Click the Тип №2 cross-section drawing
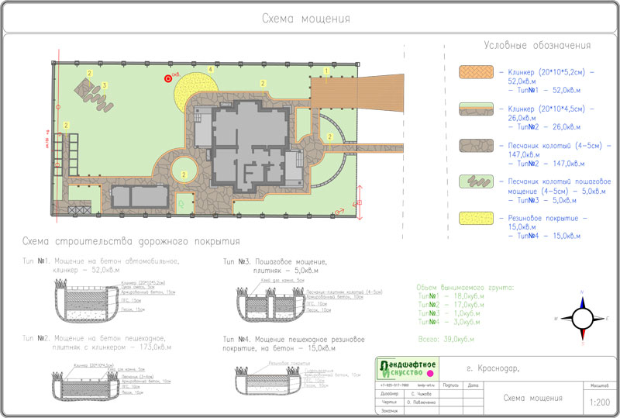The width and height of the screenshot is (620, 418). pos(86,385)
